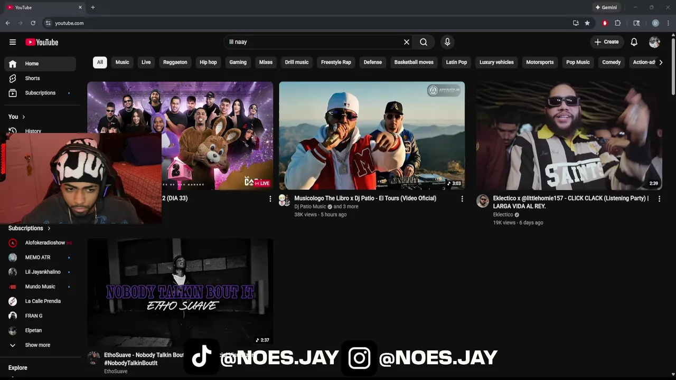Open the Nobody Talkin Bout It thumbnail
The image size is (676, 380).
[180, 292]
